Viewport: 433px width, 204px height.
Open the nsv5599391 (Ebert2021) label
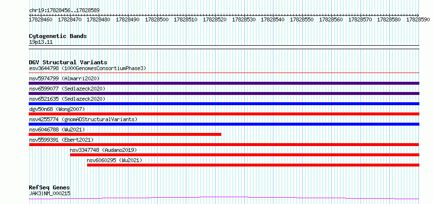point(61,140)
